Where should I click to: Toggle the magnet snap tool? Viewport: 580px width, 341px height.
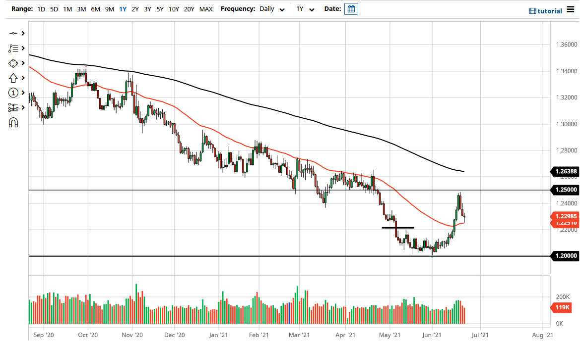pos(13,122)
